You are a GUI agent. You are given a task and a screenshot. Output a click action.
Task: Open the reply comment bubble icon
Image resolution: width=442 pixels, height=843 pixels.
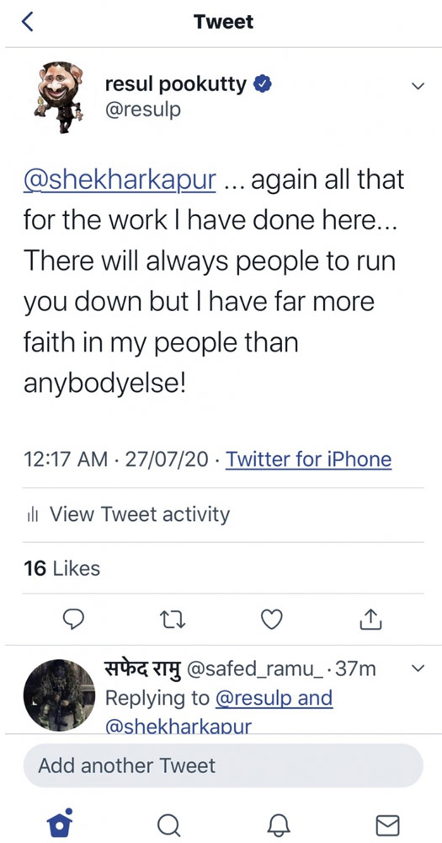(x=73, y=620)
